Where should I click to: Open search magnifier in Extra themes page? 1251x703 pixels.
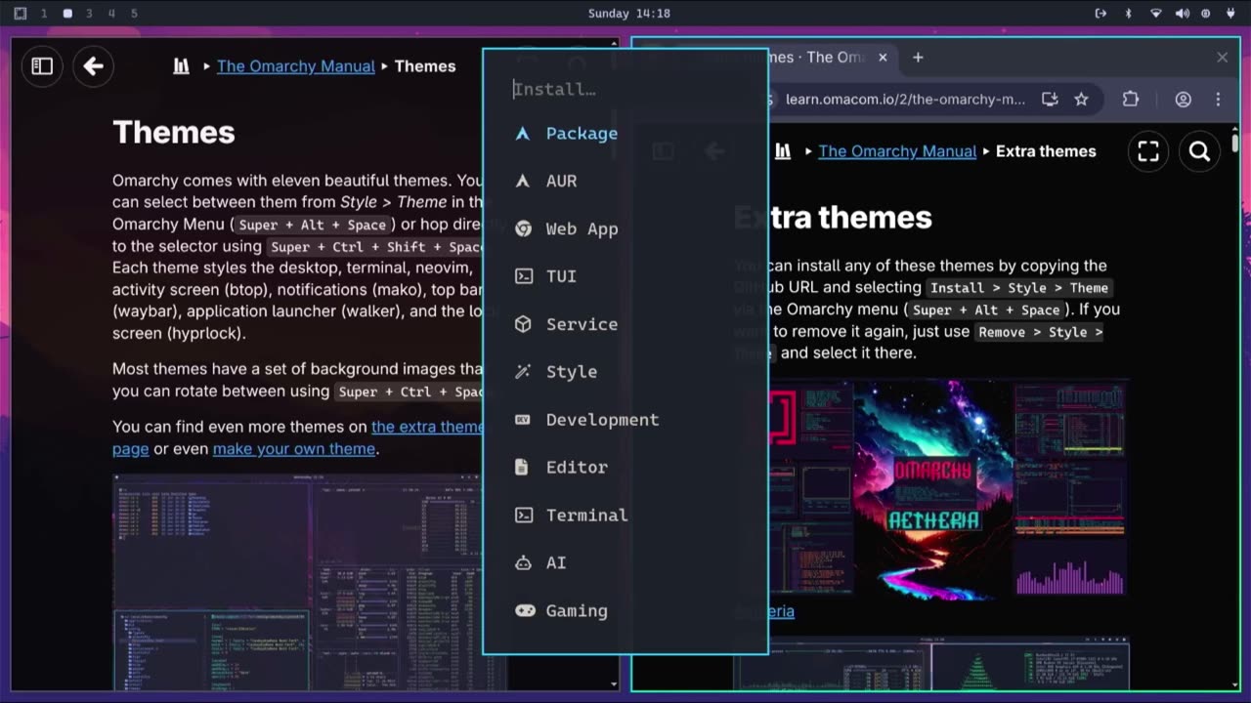point(1199,151)
